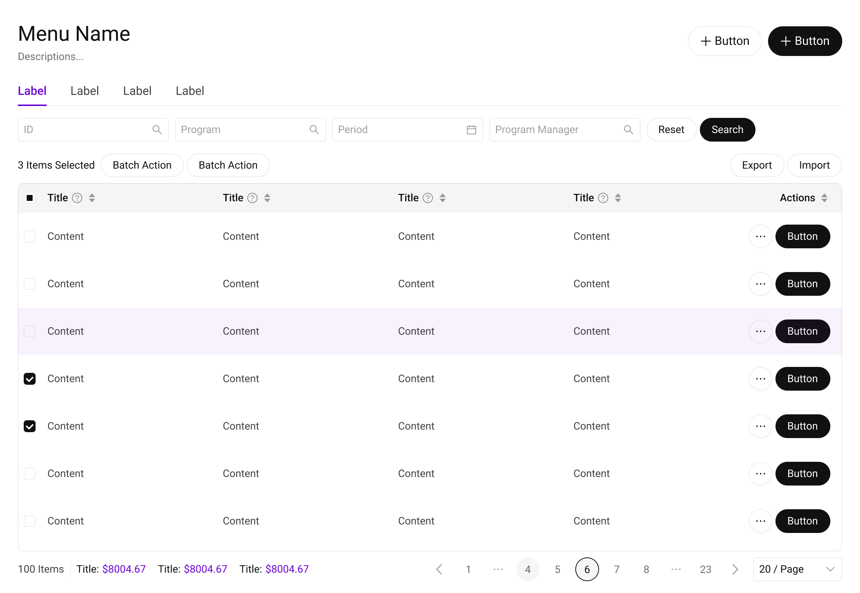The image size is (860, 593).
Task: Open the 20 / Page size dropdown
Action: point(797,569)
